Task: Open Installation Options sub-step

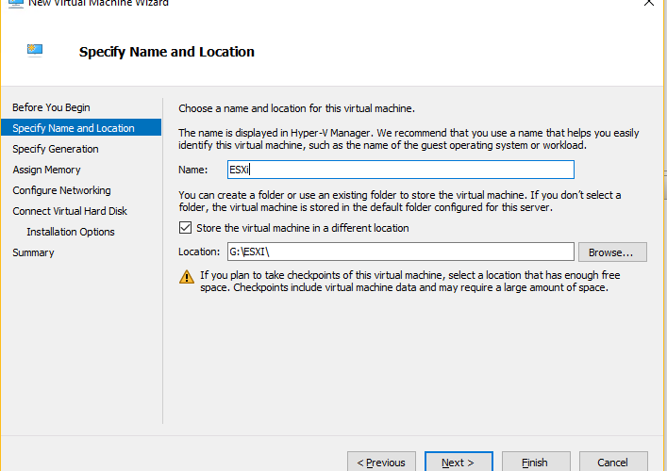Action: (x=71, y=232)
